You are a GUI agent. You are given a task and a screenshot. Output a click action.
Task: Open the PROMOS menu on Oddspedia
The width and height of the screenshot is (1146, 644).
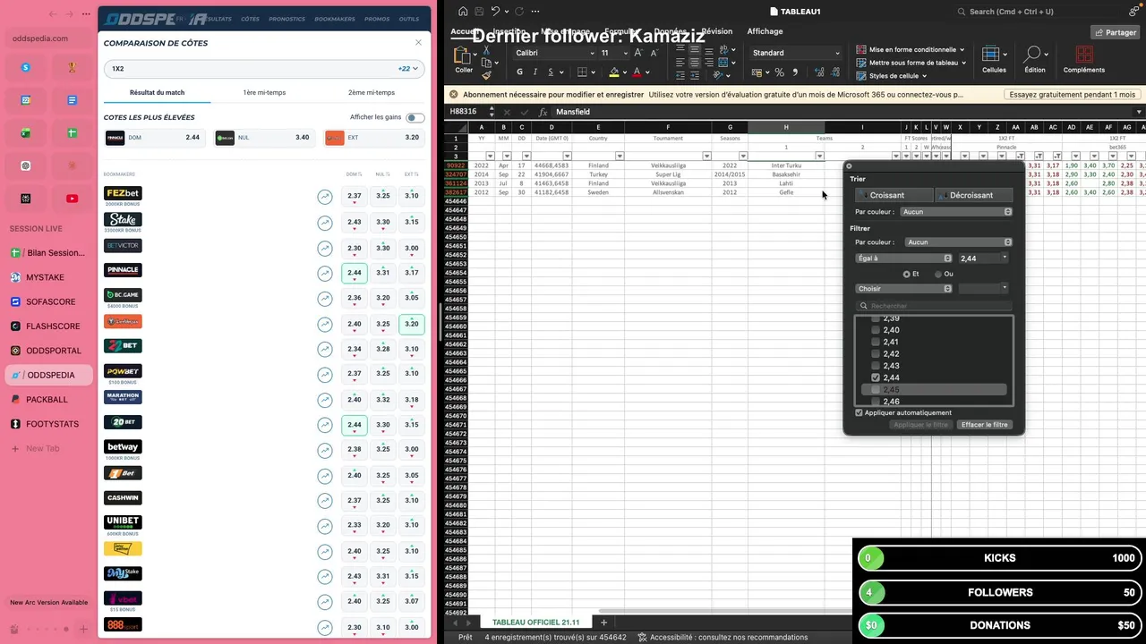pyautogui.click(x=377, y=19)
